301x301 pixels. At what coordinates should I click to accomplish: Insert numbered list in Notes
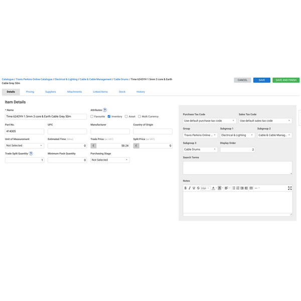(x=238, y=188)
